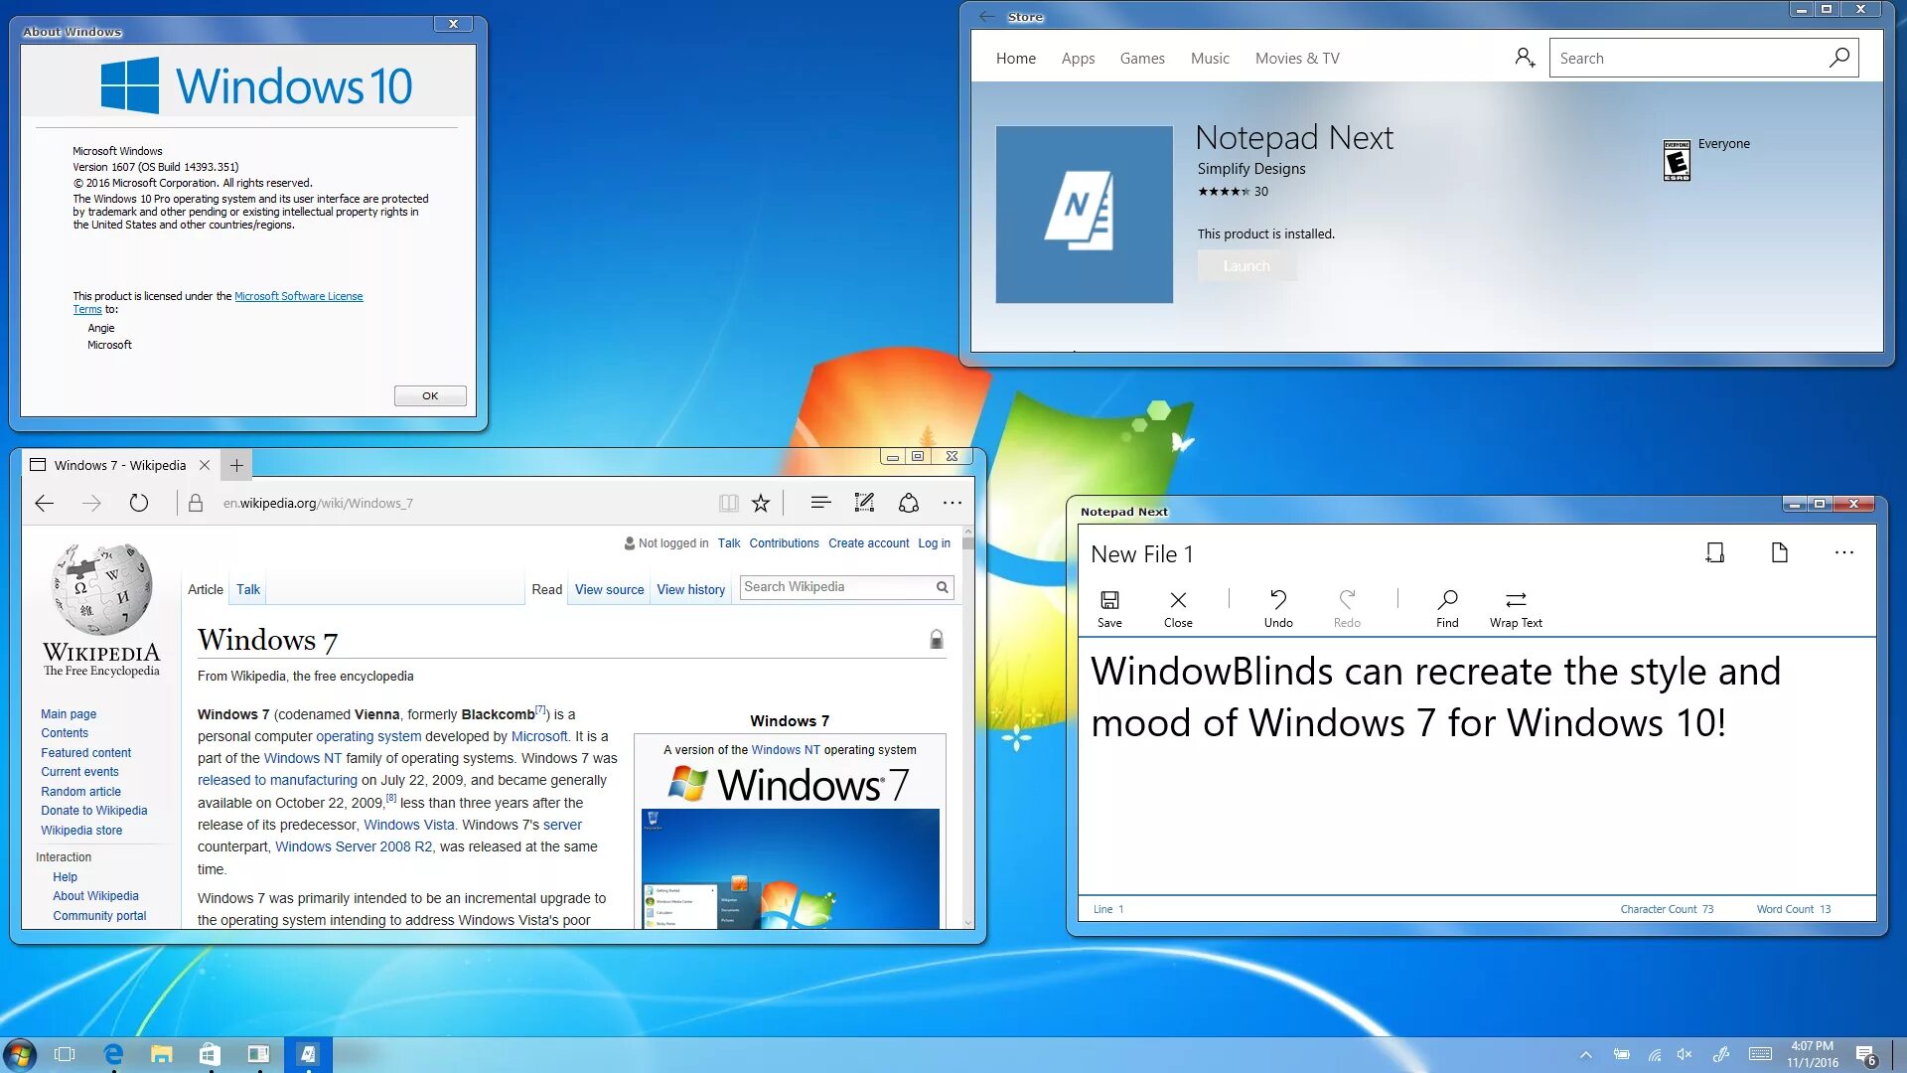Click the ESRB Everyone rating icon
The width and height of the screenshot is (1907, 1073).
pos(1677,160)
